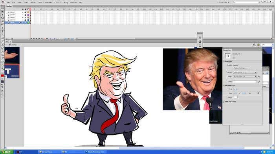The width and height of the screenshot is (275, 154).
Task: Lock all layers via header padlock
Action: tap(25, 9)
